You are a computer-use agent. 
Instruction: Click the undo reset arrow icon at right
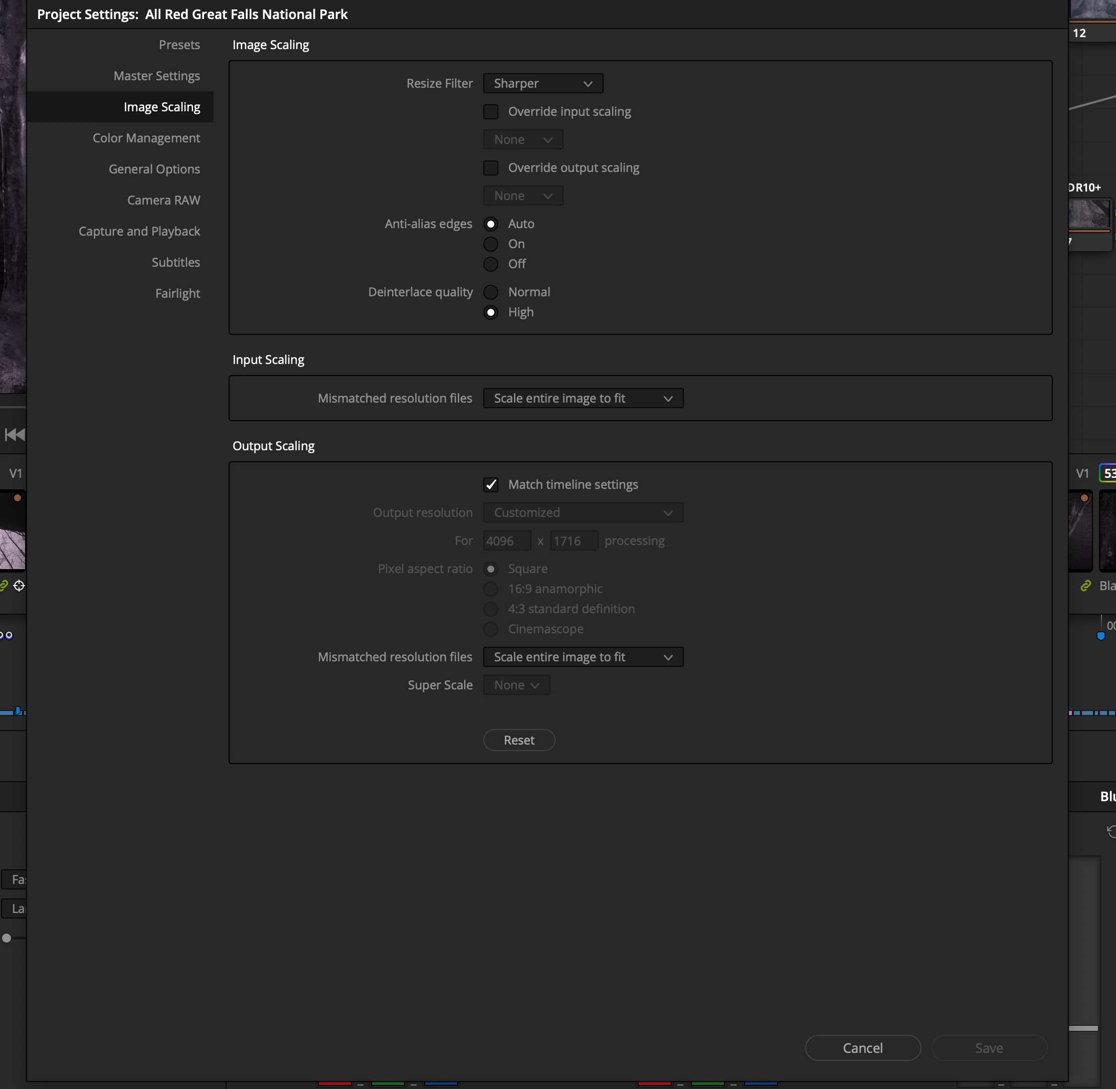1111,832
